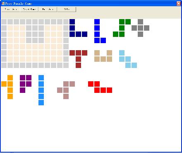Click the Free Puzzle Game title bar icon

point(3,3)
